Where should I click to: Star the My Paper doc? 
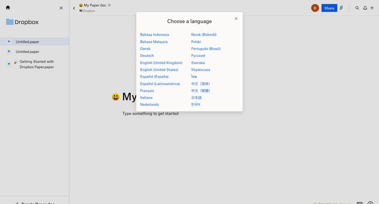point(109,5)
